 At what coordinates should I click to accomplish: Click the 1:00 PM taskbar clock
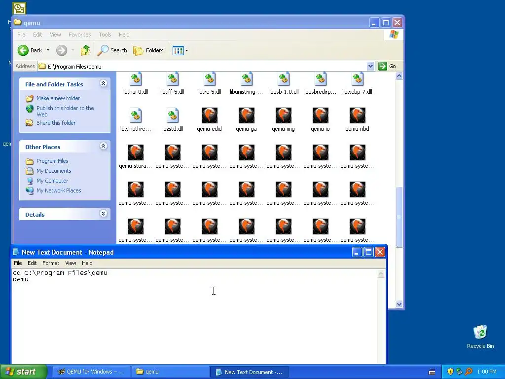[x=487, y=372]
